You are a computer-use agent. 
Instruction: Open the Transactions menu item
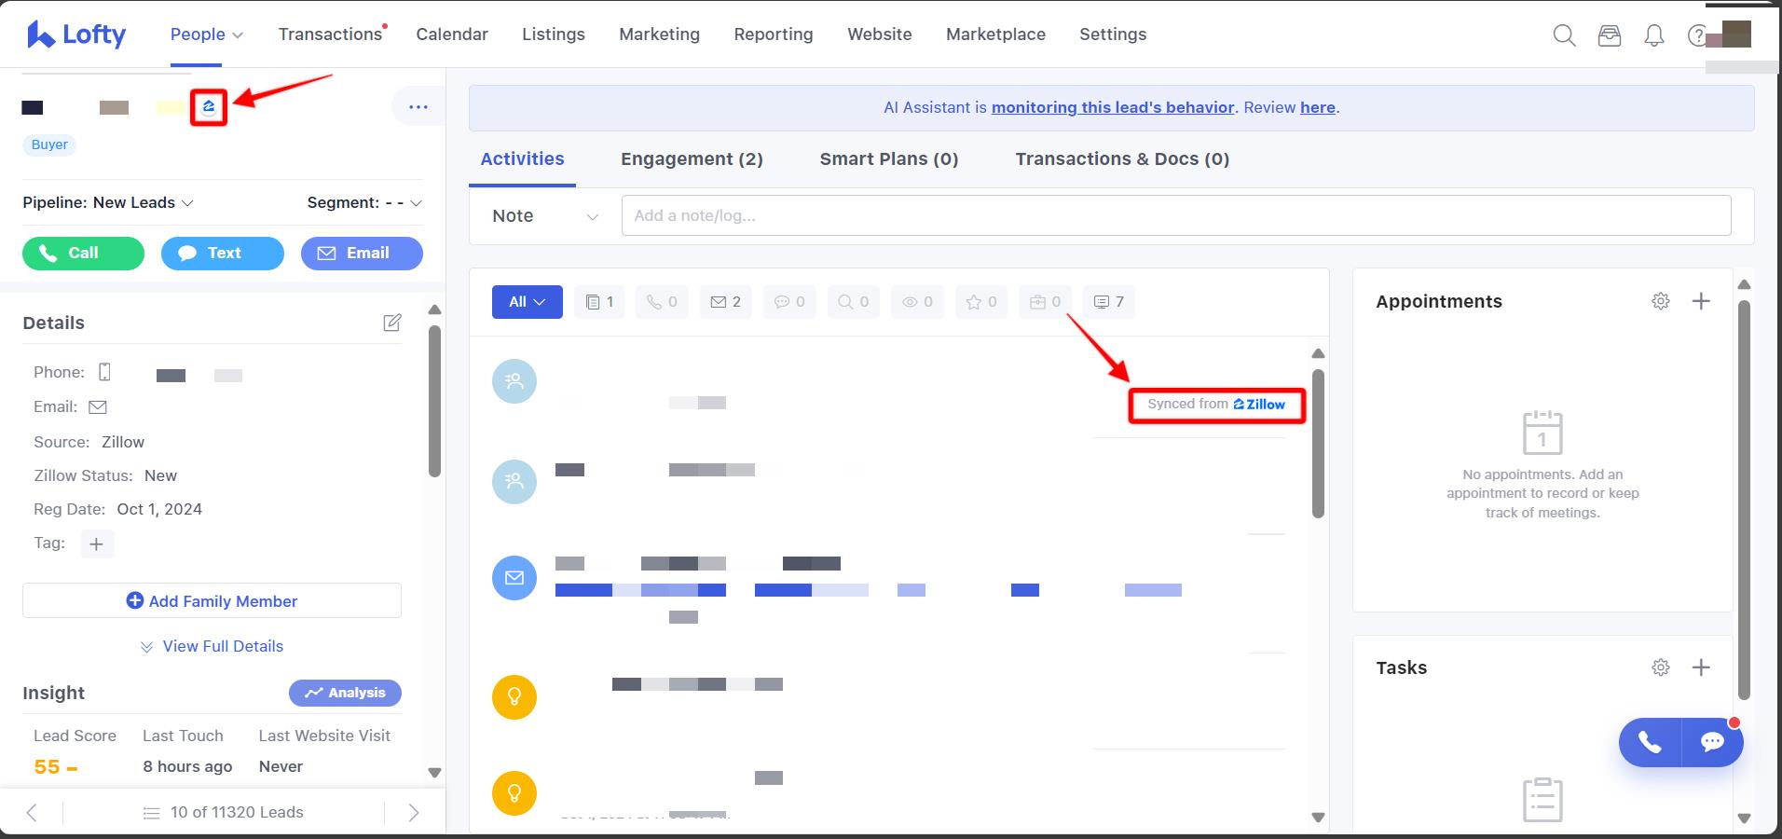(x=330, y=34)
